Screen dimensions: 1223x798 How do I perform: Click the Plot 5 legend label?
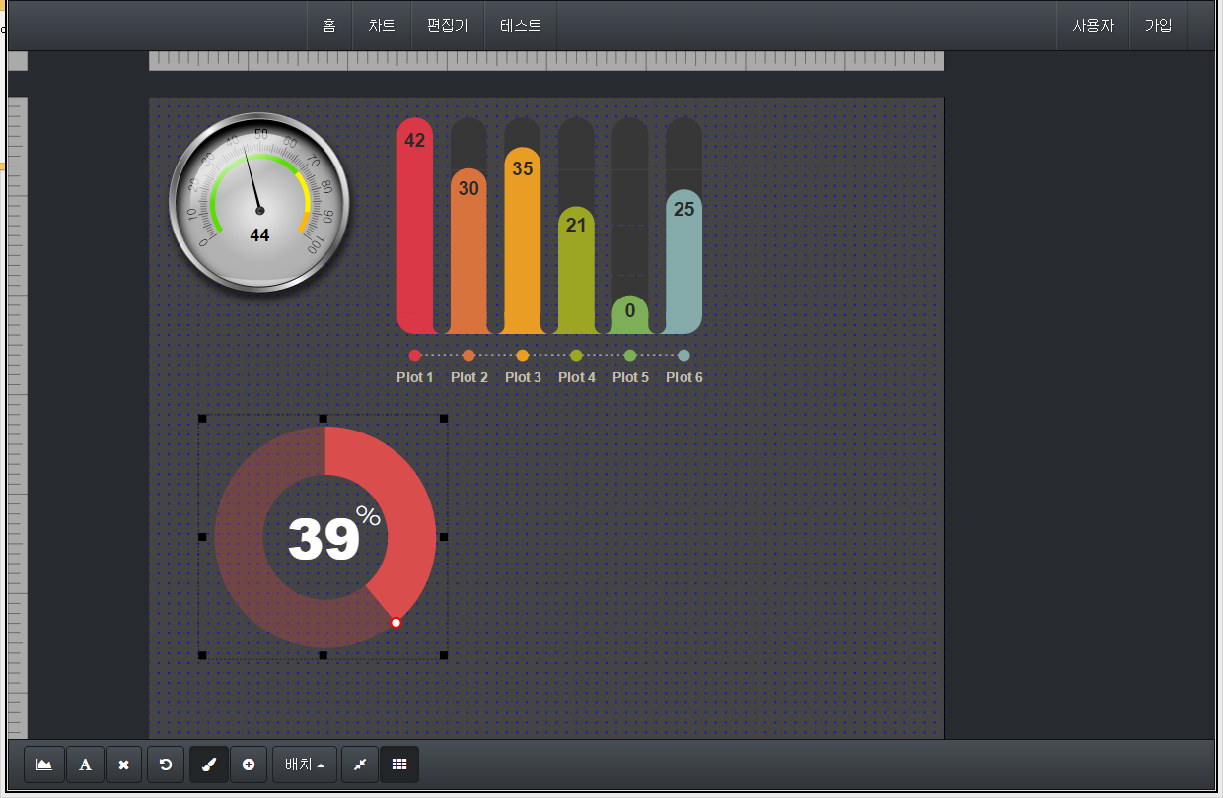[x=630, y=377]
